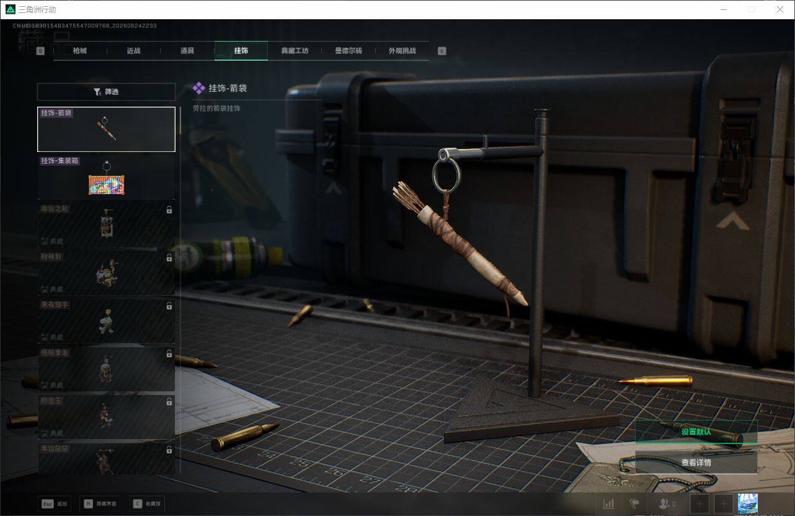
Task: Select the locked 财神到 charm
Action: point(106,272)
